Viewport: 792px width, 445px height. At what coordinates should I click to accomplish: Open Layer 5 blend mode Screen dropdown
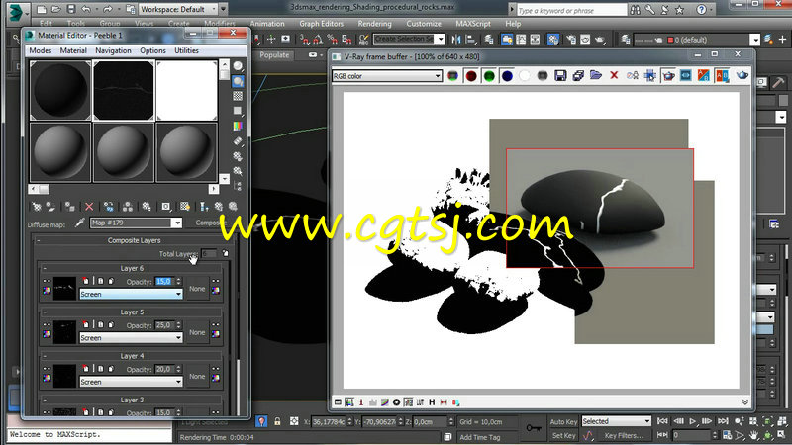coord(131,338)
